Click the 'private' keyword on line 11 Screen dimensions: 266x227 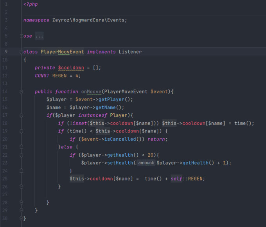coord(45,68)
